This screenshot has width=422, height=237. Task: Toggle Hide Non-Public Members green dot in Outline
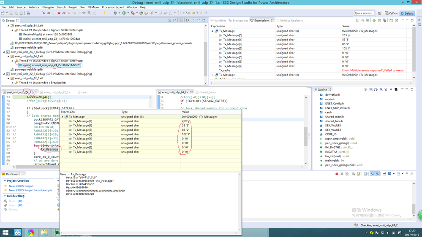[x=391, y=89]
